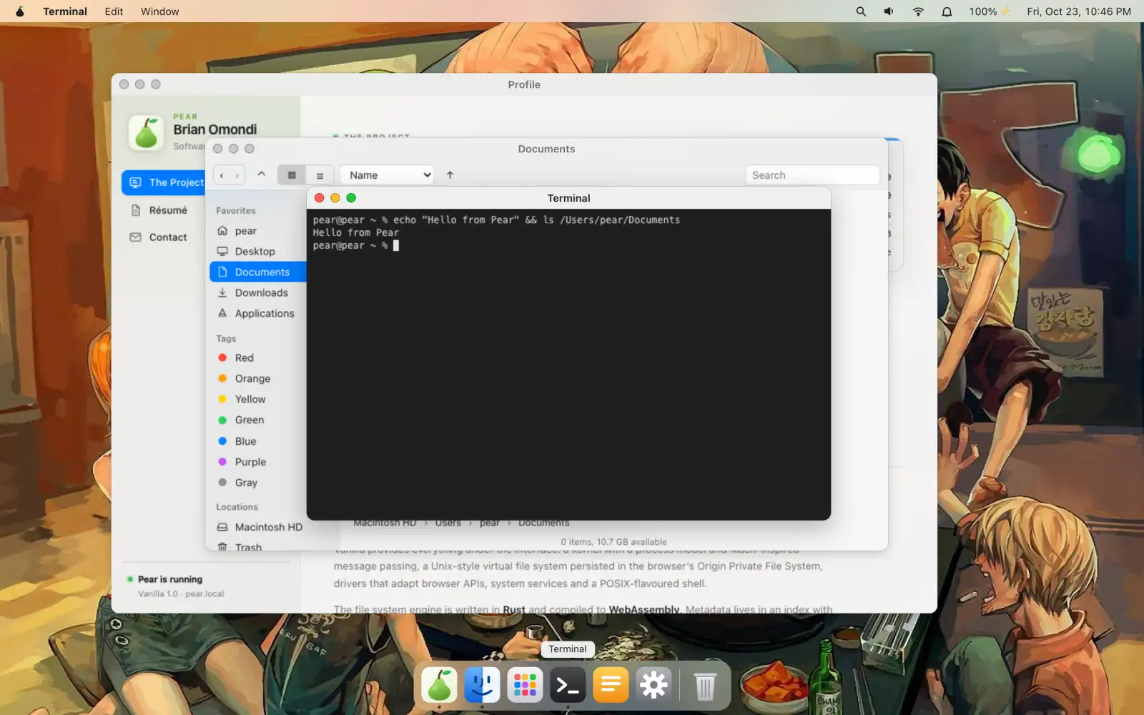
Task: Open the Terminal menu in menu bar
Action: click(x=65, y=11)
